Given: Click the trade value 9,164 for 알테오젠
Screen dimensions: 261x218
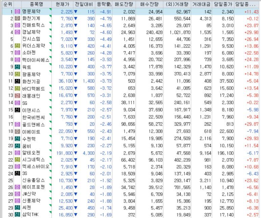Looking at the screenshot, I should (205, 153).
